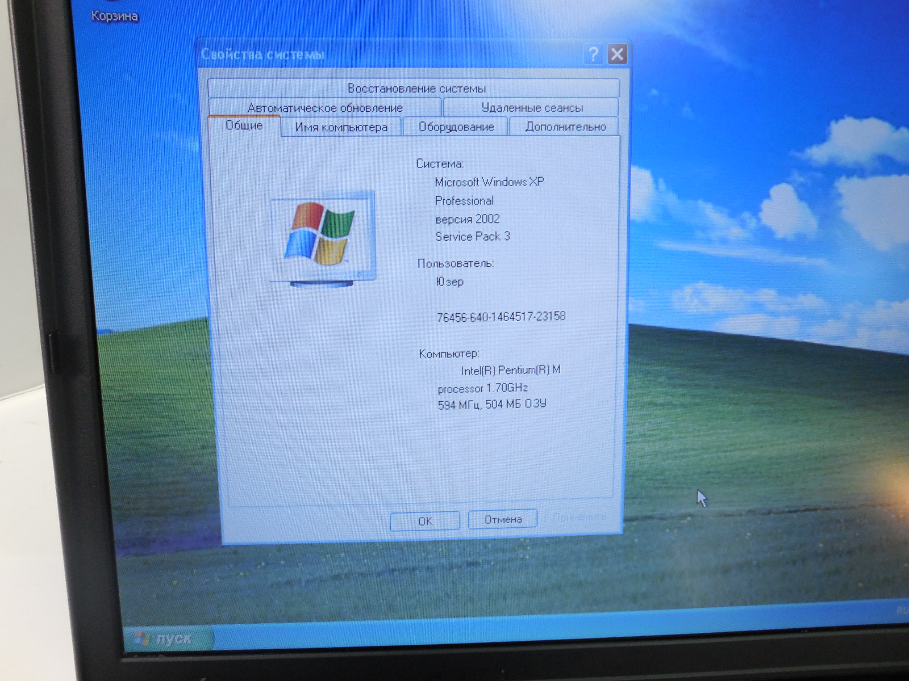Select the Удаленные сеансы tab
This screenshot has width=909, height=681.
pyautogui.click(x=531, y=108)
